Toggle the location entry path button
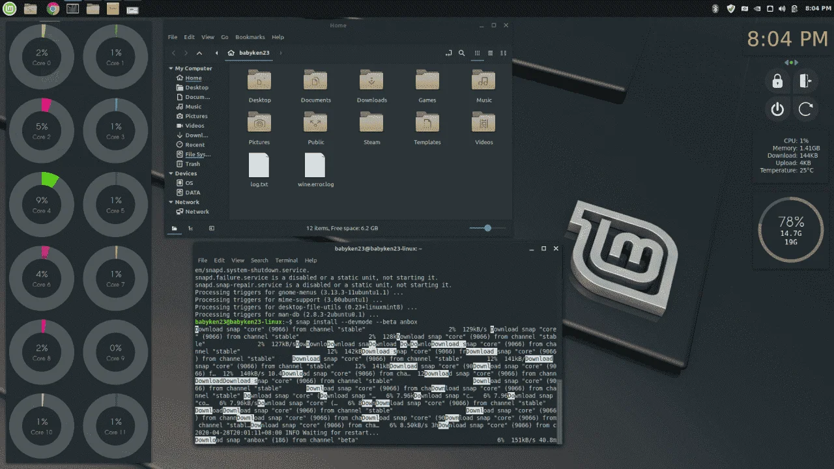This screenshot has height=469, width=834. point(448,53)
